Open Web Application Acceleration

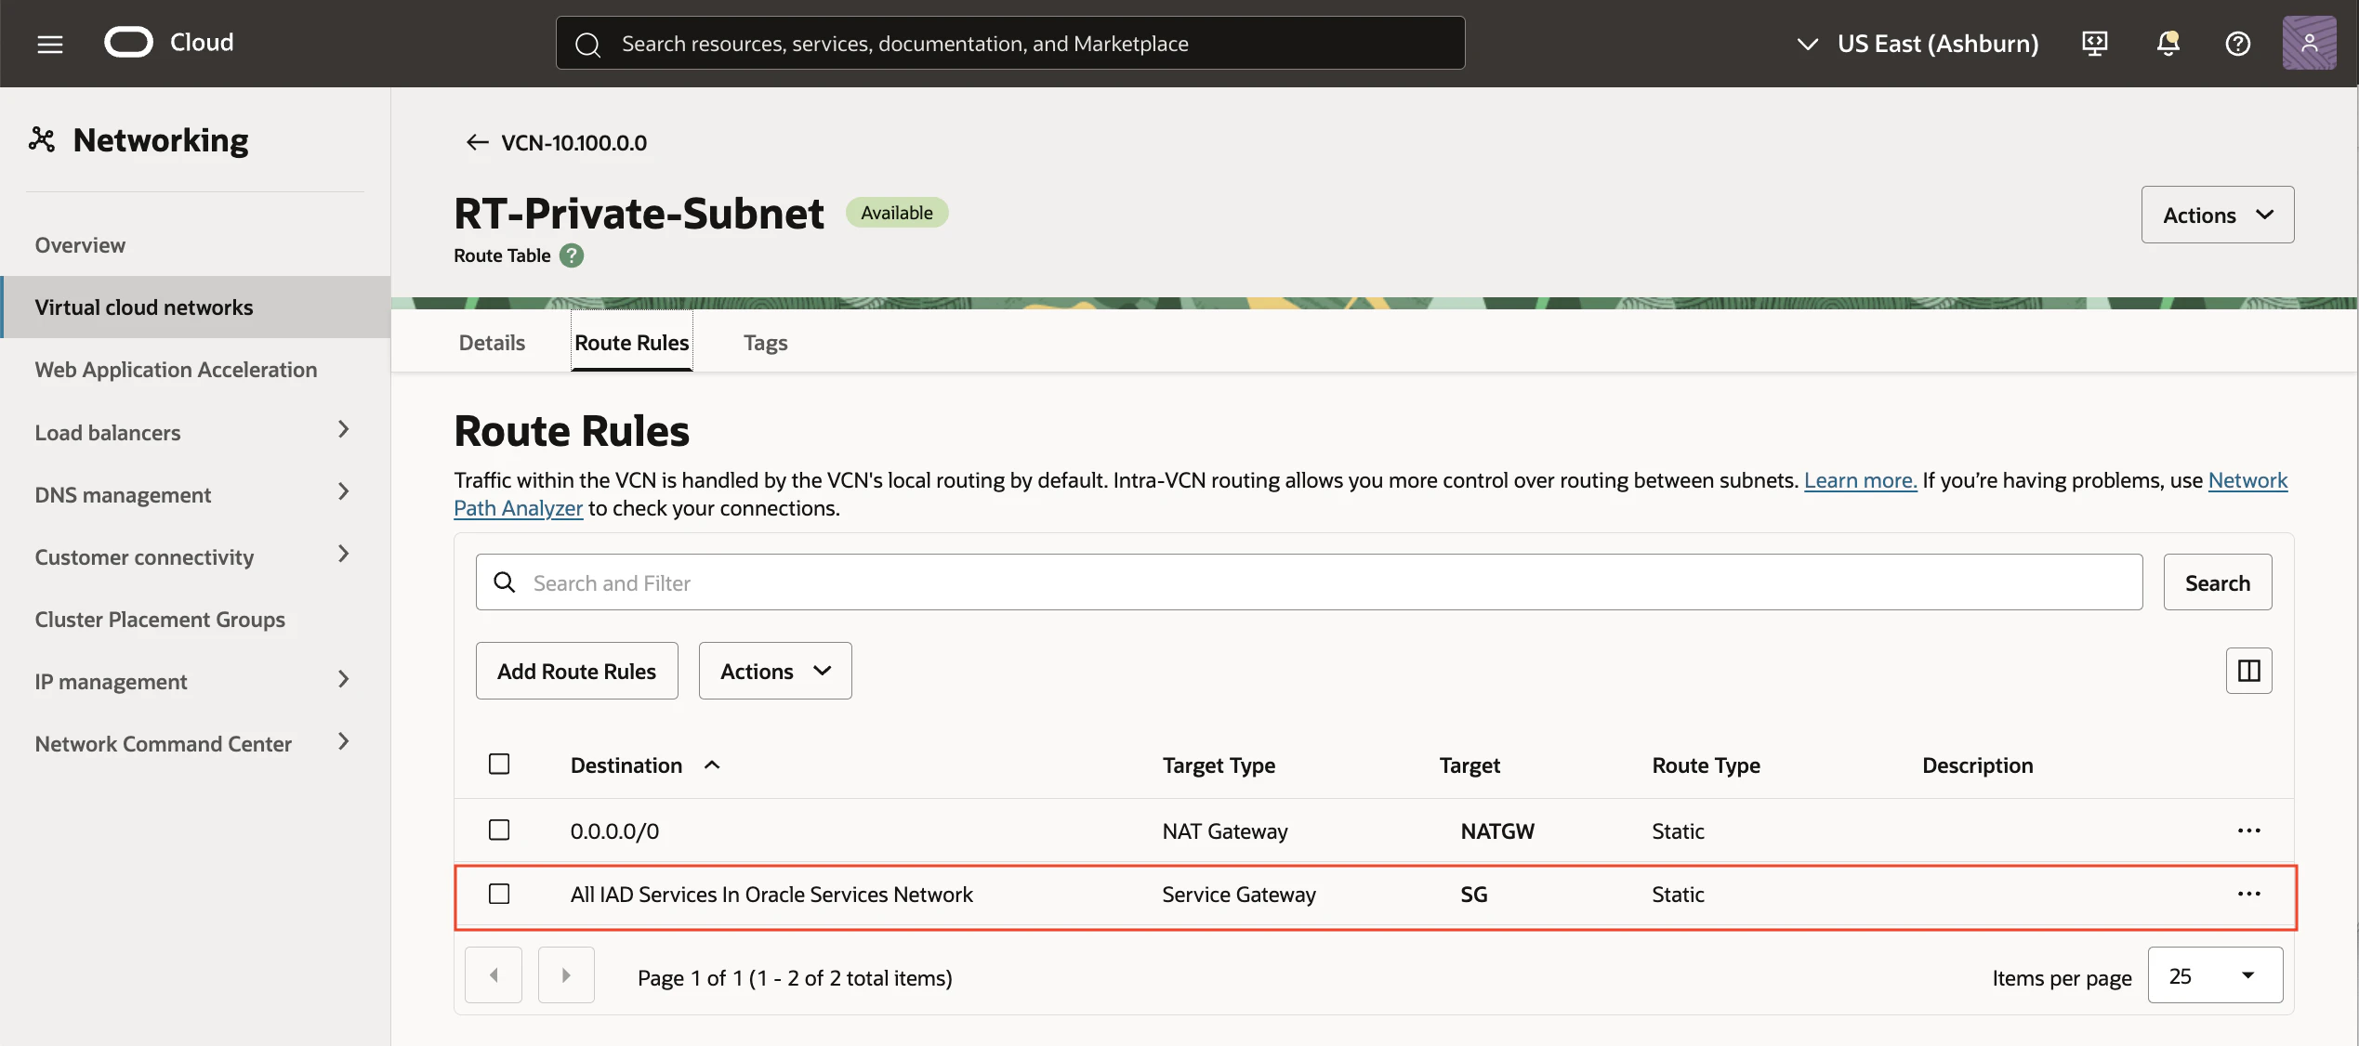point(176,370)
